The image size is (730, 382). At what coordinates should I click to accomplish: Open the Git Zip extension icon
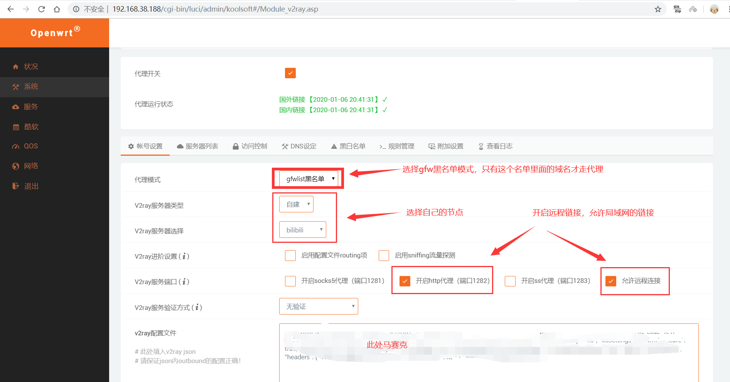[x=677, y=9]
